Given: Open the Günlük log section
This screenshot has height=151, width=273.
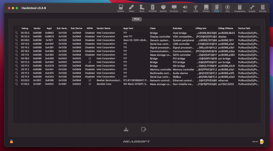Looking at the screenshot, I should click(x=263, y=8).
